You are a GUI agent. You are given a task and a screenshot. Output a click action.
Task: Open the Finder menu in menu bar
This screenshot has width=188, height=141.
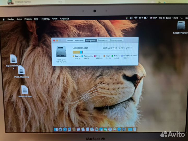pyautogui.click(x=10, y=19)
